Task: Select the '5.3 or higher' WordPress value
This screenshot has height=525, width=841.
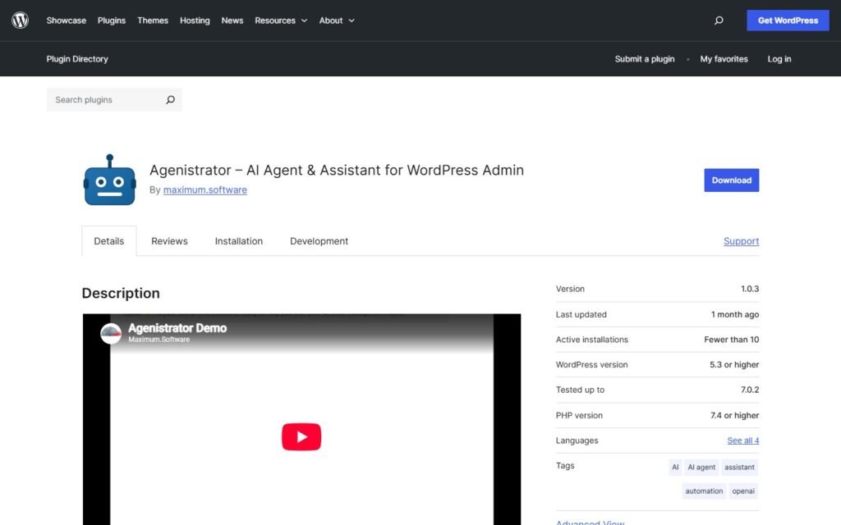Action: click(734, 365)
